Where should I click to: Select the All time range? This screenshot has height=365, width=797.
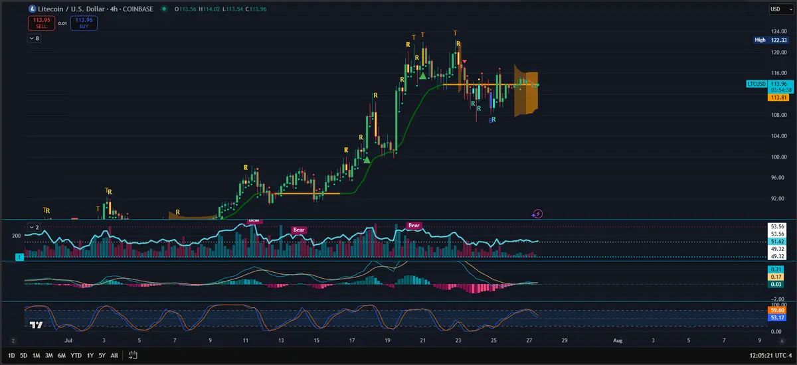click(x=114, y=355)
